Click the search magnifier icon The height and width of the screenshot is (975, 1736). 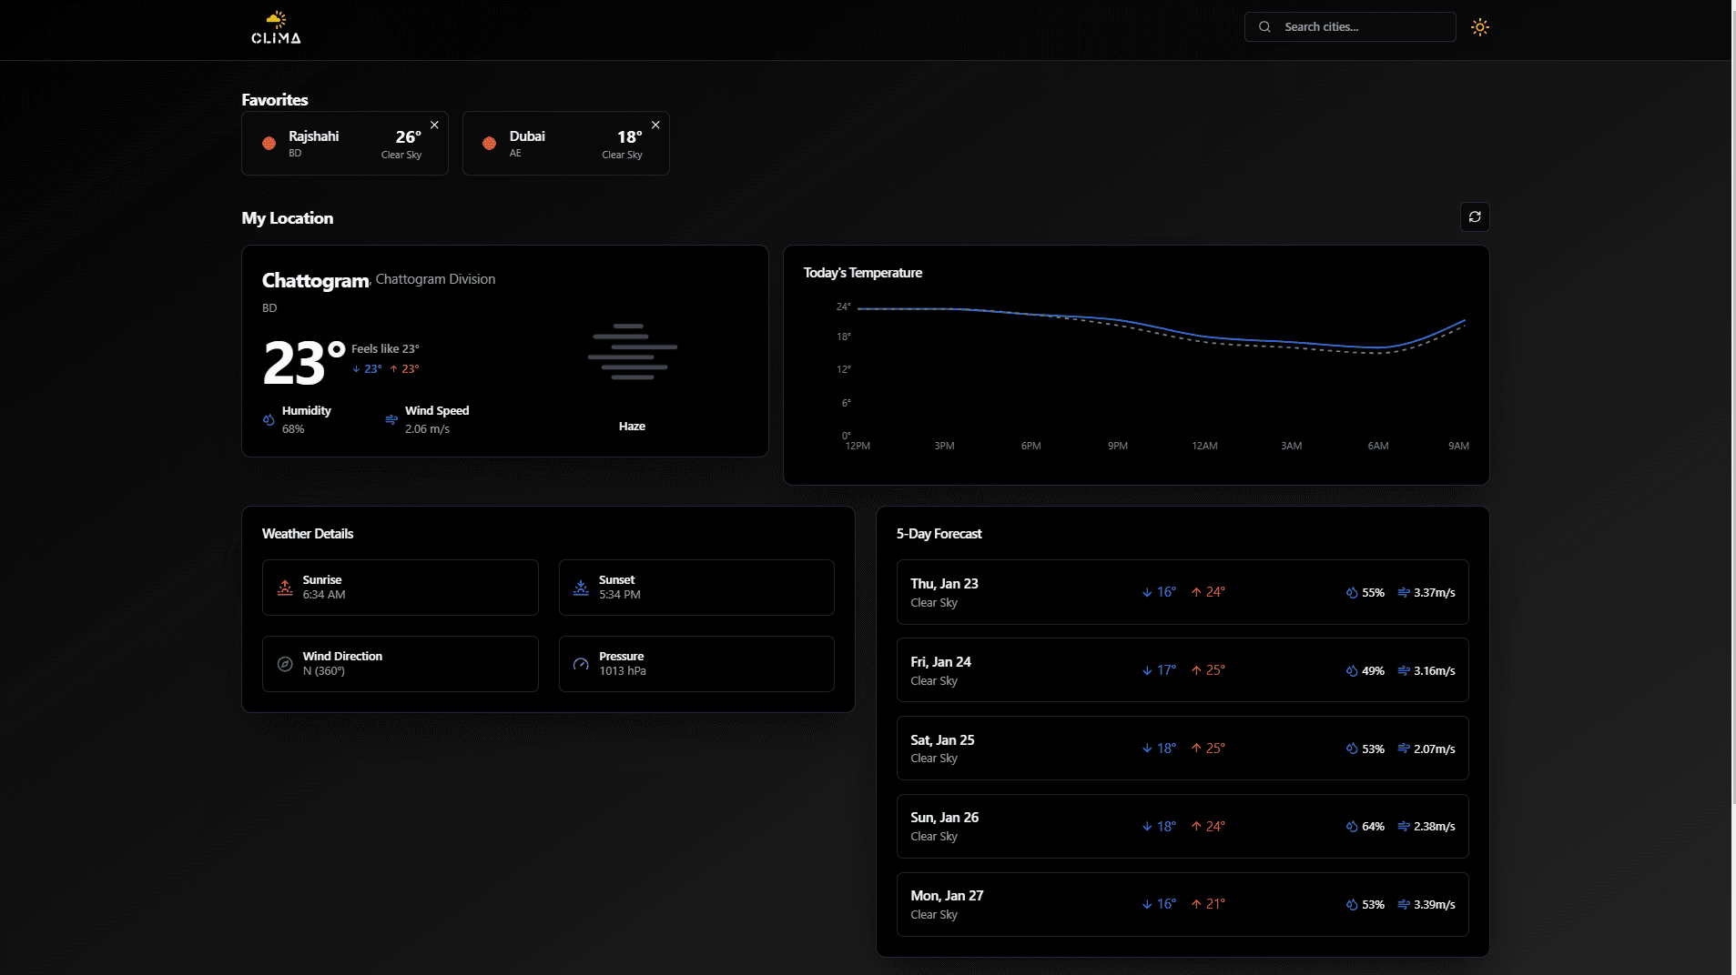click(x=1265, y=26)
